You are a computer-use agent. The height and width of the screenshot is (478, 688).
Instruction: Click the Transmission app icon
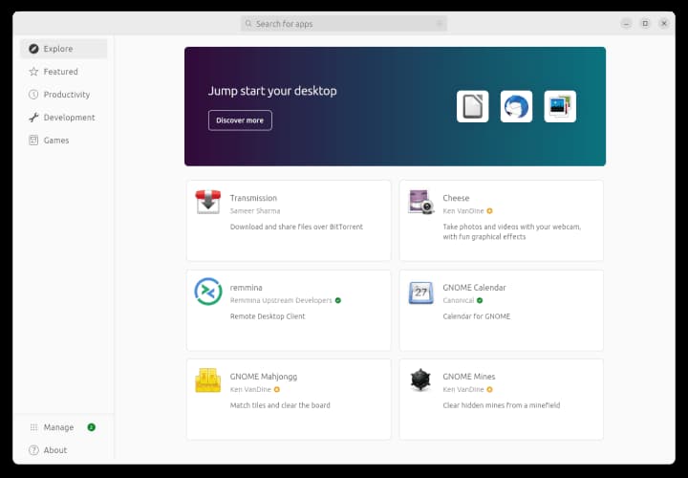coord(208,202)
